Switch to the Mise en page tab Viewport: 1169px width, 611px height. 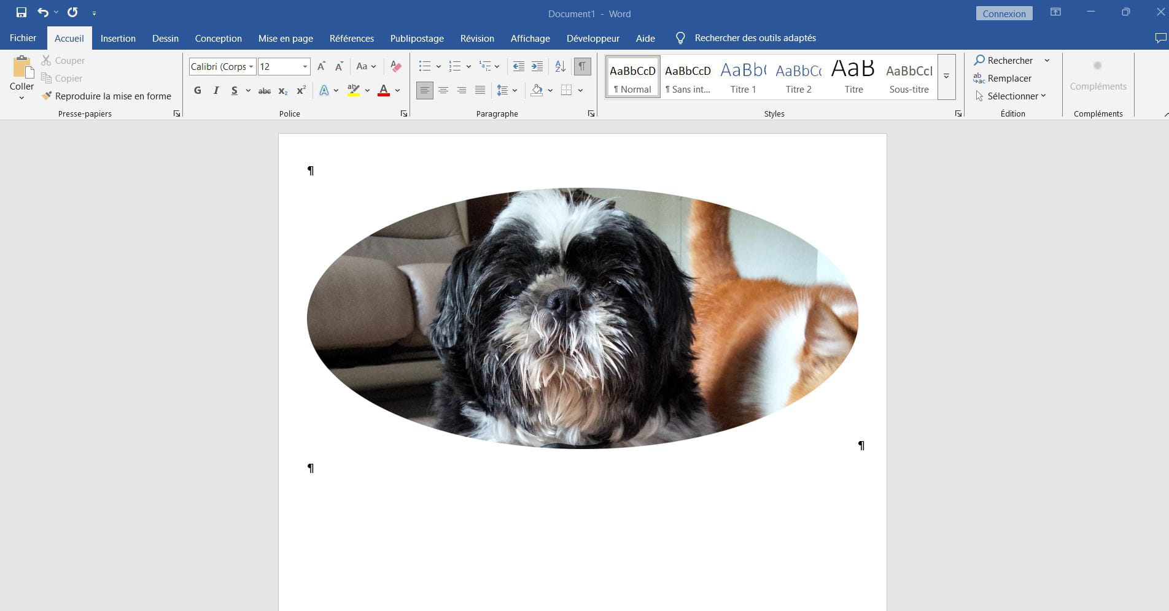285,38
